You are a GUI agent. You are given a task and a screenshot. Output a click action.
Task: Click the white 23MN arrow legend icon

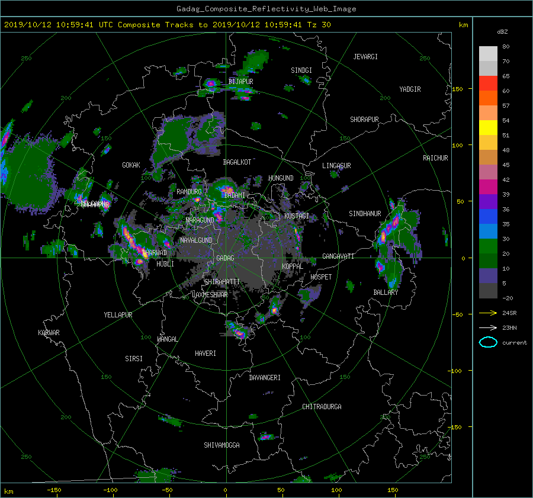[488, 327]
